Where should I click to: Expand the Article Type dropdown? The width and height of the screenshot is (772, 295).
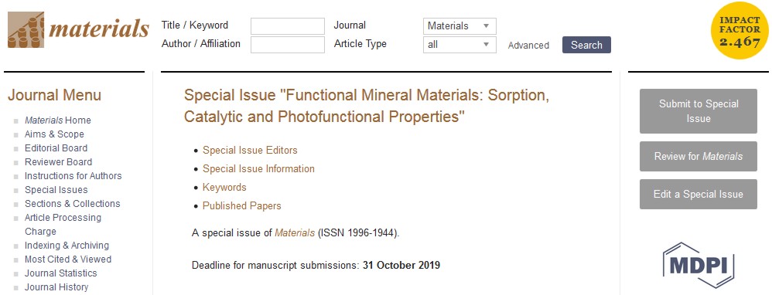click(x=459, y=45)
